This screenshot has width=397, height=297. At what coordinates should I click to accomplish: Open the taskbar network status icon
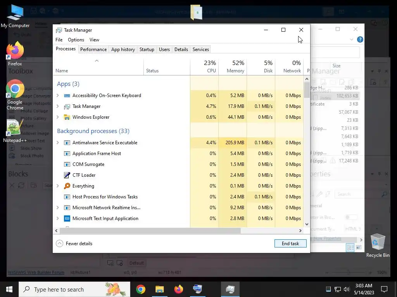point(338,289)
